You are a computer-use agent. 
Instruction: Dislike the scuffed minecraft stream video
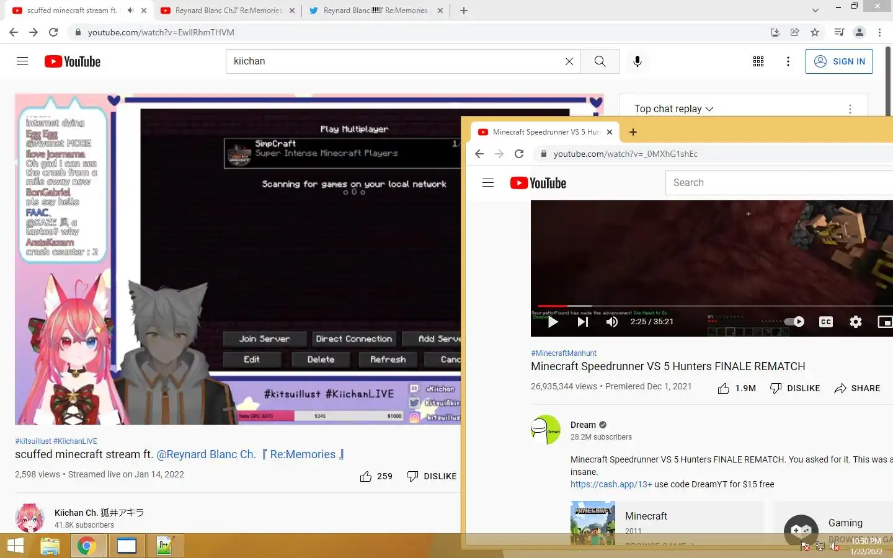(432, 476)
